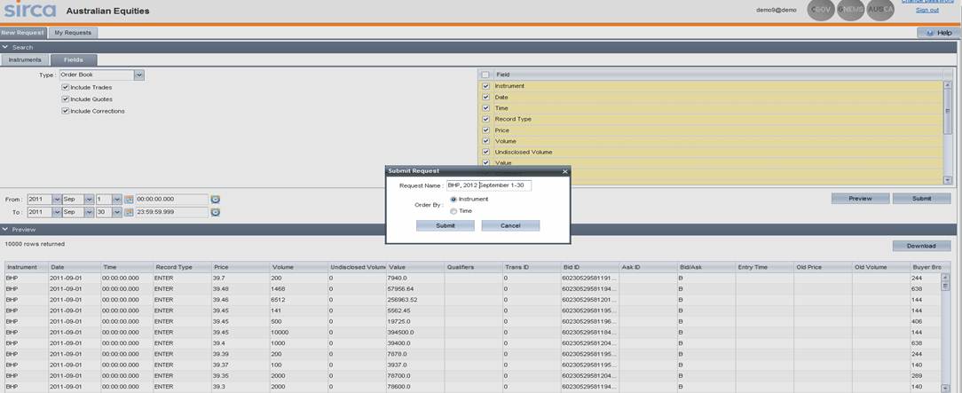Click the AUSCA circular badge icon
Image resolution: width=962 pixels, height=393 pixels.
pos(880,10)
